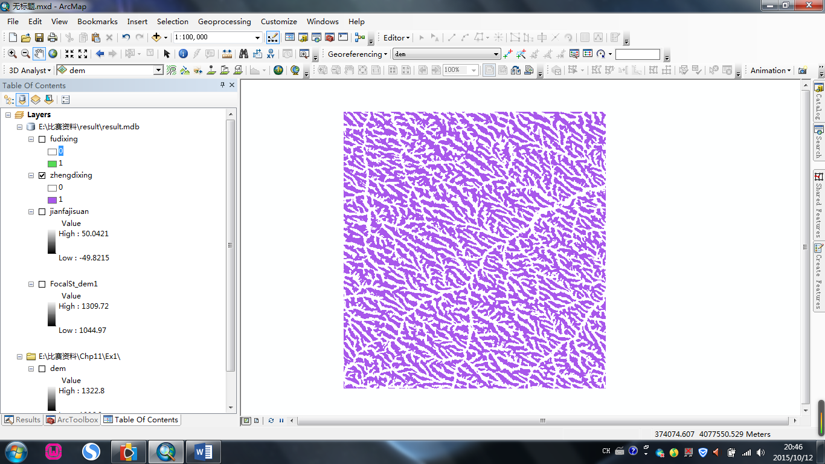Open the Python window icon
Image resolution: width=825 pixels, height=464 pixels.
343,37
